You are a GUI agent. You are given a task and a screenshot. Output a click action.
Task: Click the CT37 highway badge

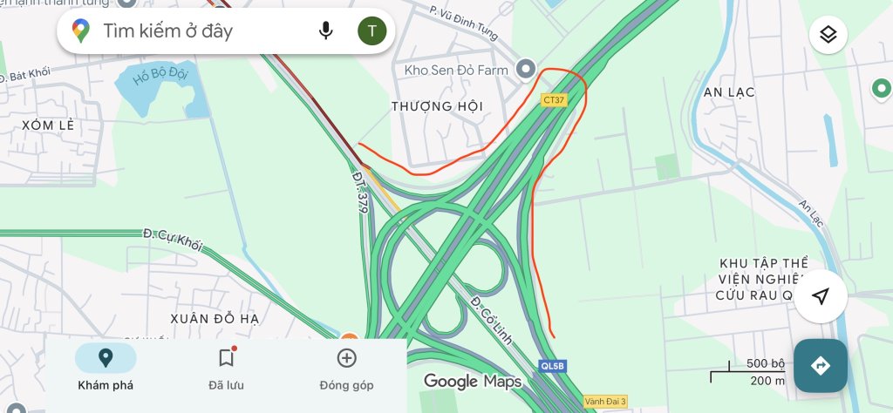pos(554,100)
